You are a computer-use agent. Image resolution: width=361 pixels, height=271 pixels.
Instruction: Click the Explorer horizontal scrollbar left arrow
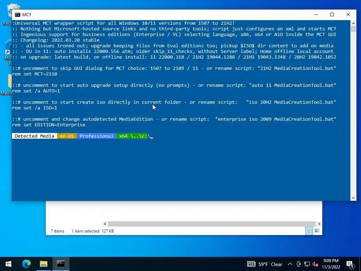point(105,224)
